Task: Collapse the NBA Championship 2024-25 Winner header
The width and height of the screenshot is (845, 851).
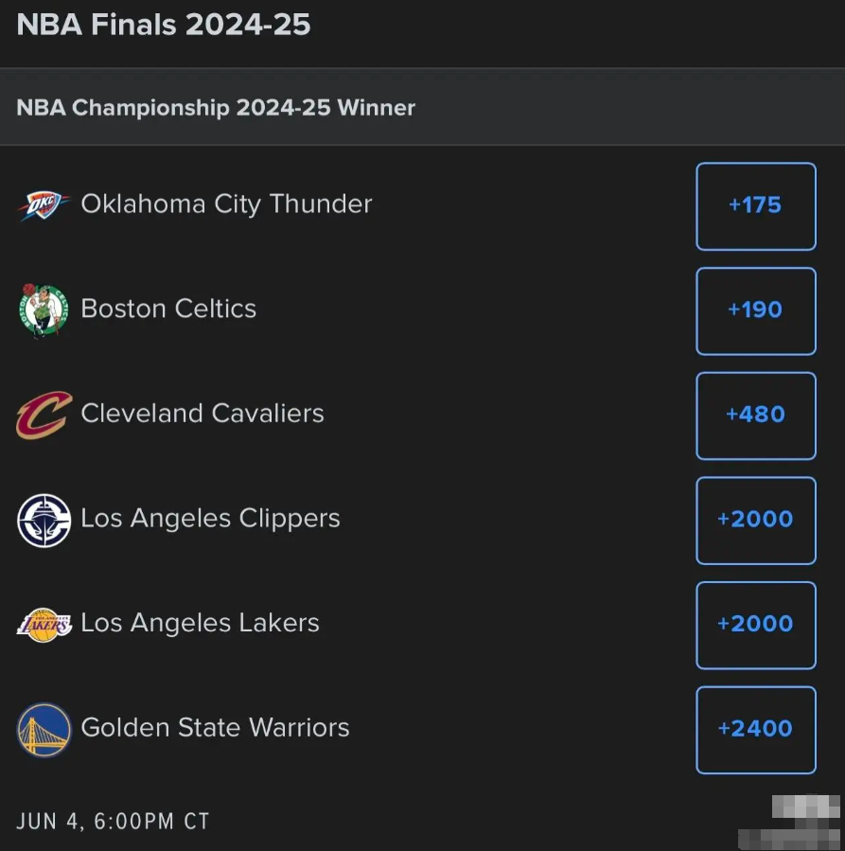Action: pyautogui.click(x=422, y=107)
